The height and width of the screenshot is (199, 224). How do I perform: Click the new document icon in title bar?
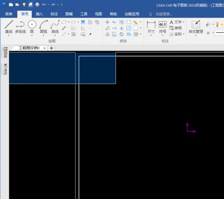pyautogui.click(x=11, y=5)
